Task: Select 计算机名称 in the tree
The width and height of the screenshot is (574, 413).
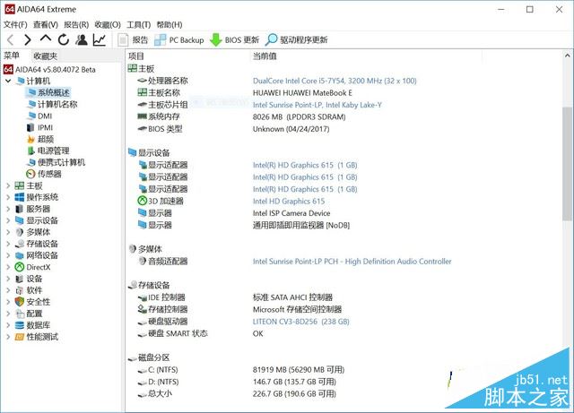Action: 57,104
